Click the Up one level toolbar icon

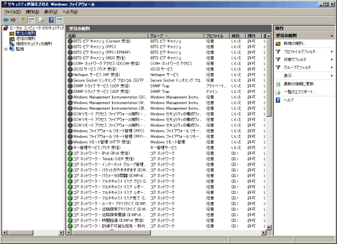point(23,20)
